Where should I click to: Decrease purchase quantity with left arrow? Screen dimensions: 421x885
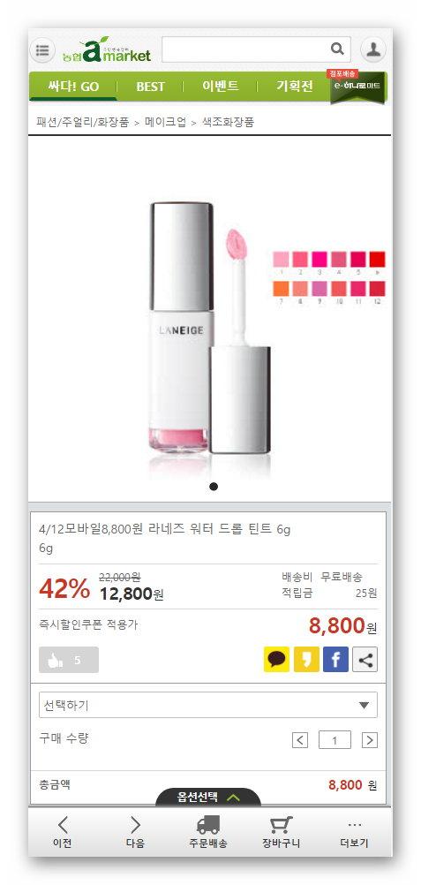300,740
